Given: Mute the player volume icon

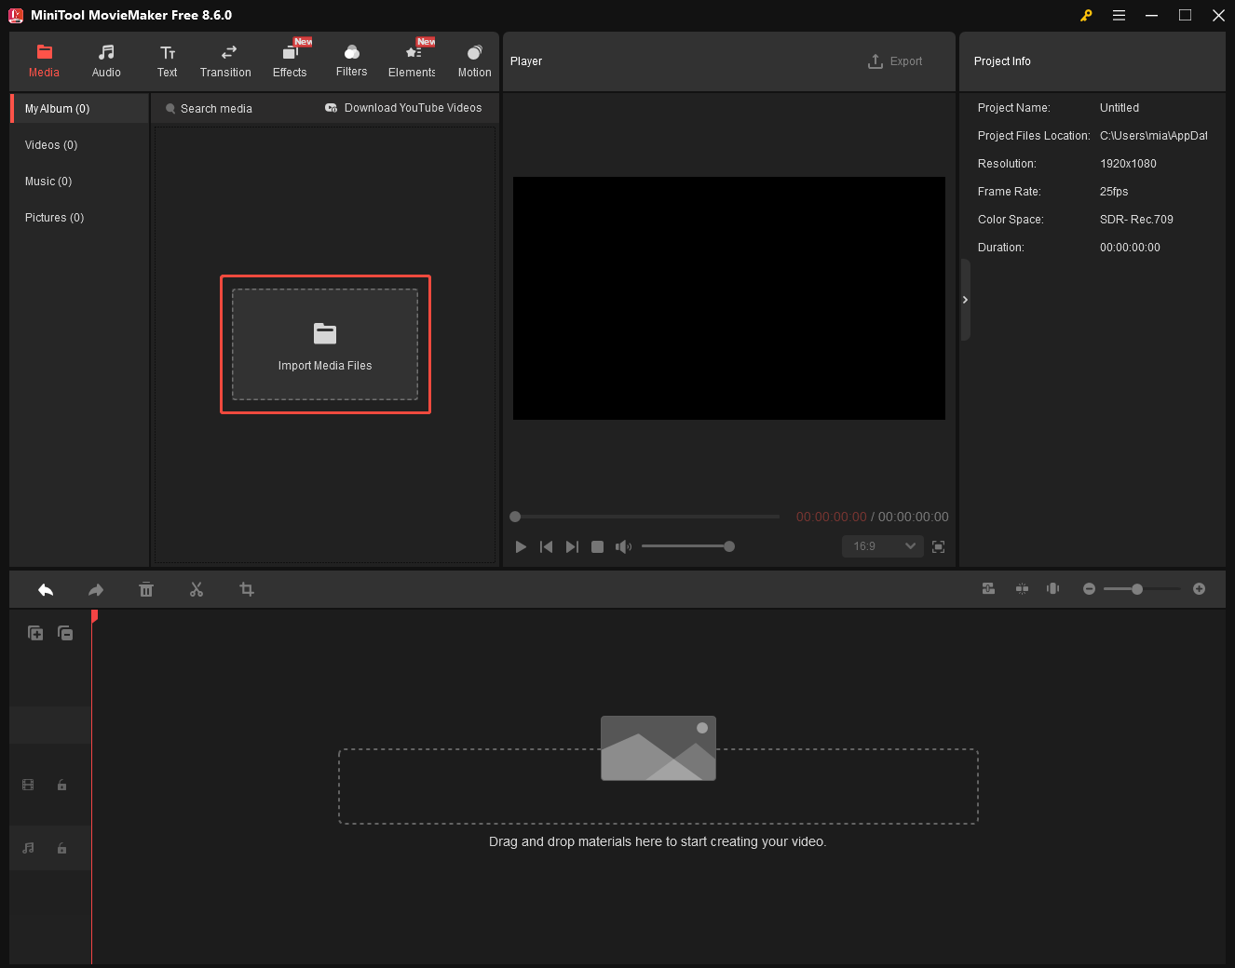Looking at the screenshot, I should pyautogui.click(x=623, y=546).
